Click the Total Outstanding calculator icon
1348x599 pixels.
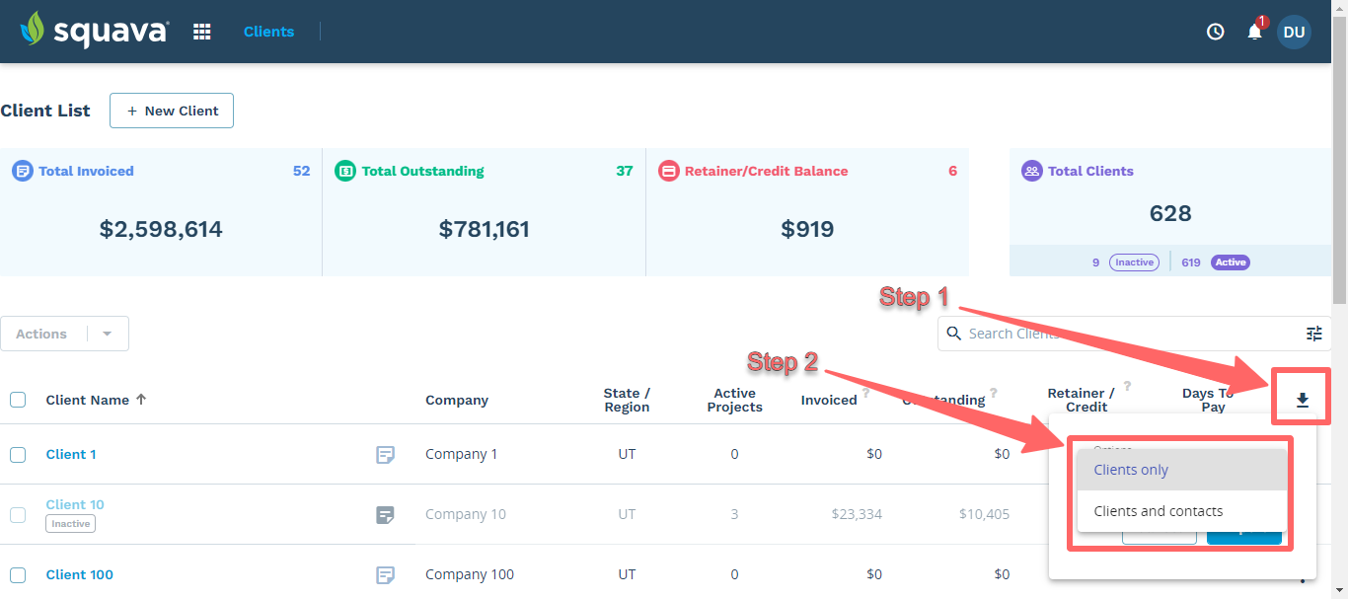coord(345,171)
